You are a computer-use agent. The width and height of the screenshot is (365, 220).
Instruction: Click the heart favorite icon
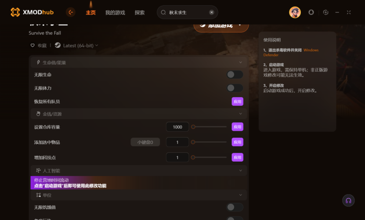(33, 45)
